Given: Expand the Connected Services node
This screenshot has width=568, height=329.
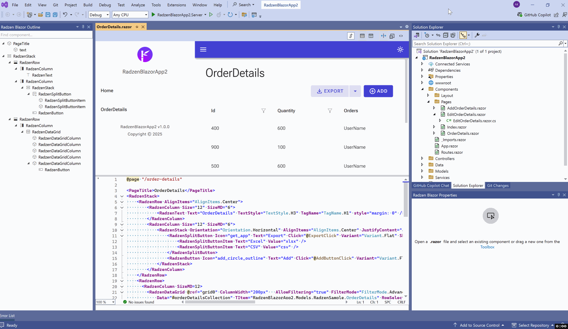Looking at the screenshot, I should [x=422, y=64].
